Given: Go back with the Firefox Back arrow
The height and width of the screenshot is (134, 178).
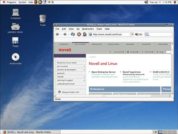Looking at the screenshot, I should (57, 34).
